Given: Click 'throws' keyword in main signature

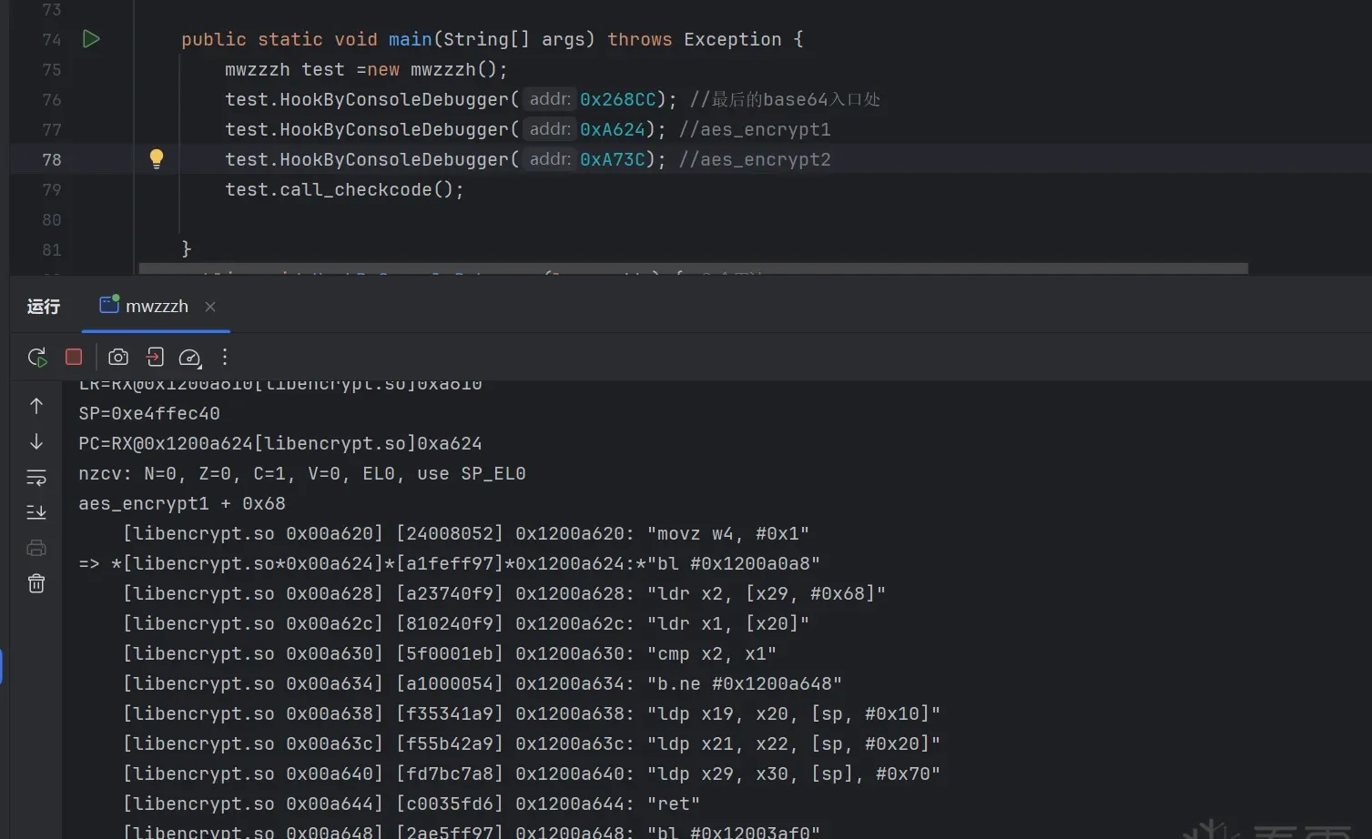Looking at the screenshot, I should point(640,39).
